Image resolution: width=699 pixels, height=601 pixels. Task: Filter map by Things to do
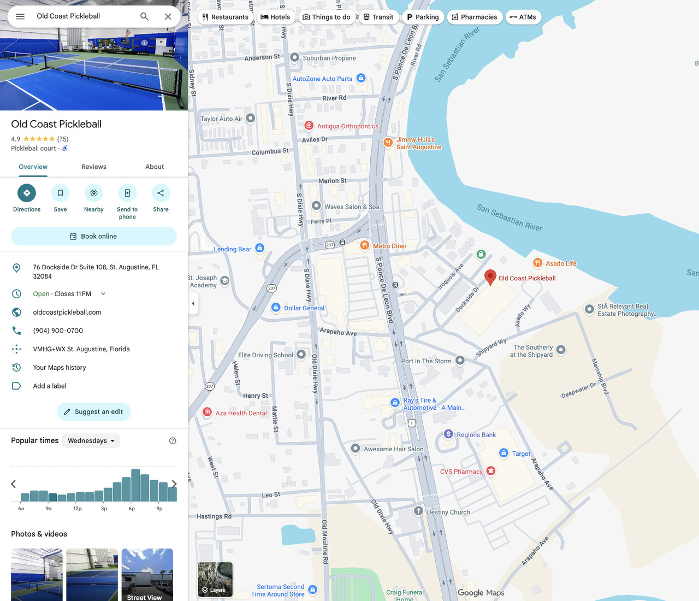point(327,17)
